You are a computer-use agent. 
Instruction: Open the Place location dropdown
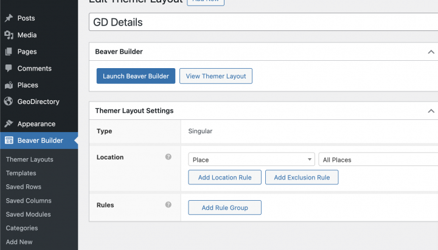coord(251,159)
